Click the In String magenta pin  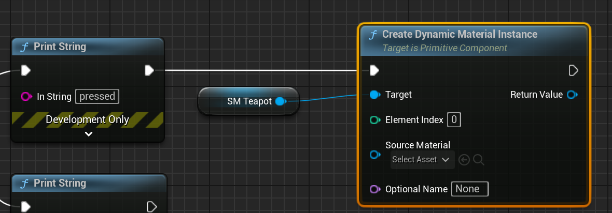tap(26, 97)
